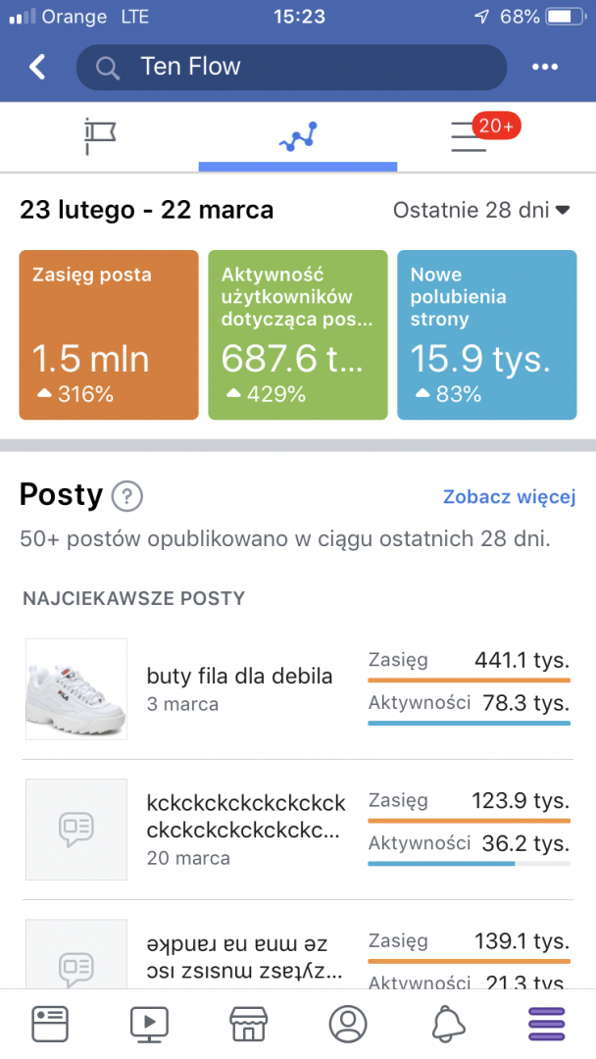Open the video feed from bottom navigation
Viewport: 596px width, 1059px height.
(x=149, y=1023)
